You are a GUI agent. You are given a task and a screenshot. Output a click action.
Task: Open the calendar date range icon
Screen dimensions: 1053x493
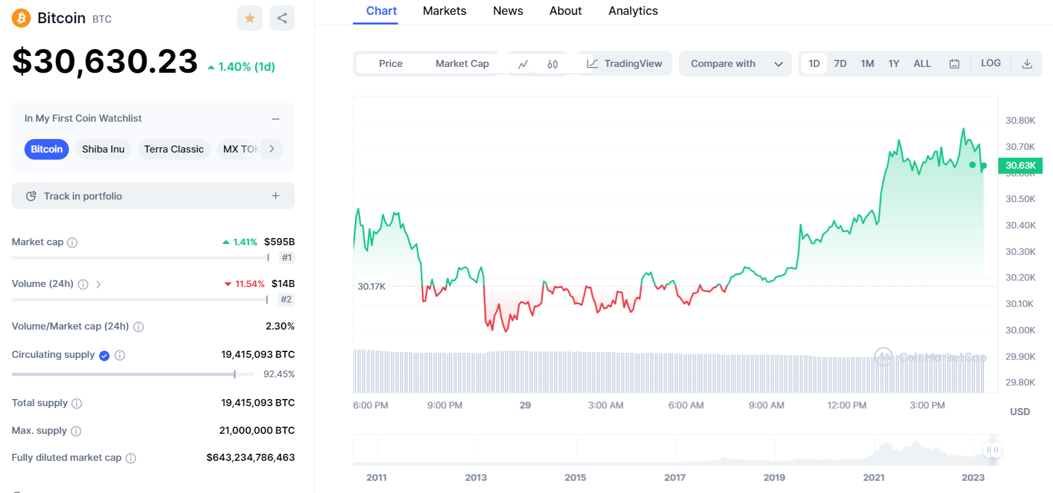pos(954,64)
